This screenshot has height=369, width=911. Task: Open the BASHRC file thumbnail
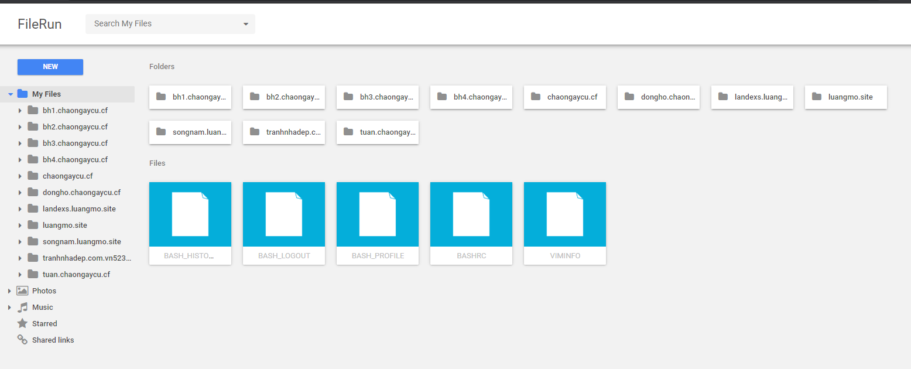pos(471,214)
